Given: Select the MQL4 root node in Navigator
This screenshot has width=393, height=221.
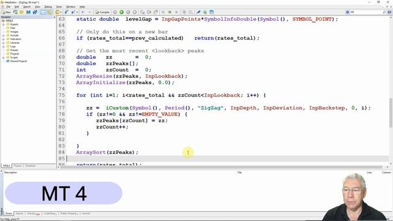Looking at the screenshot, I should point(9,20).
